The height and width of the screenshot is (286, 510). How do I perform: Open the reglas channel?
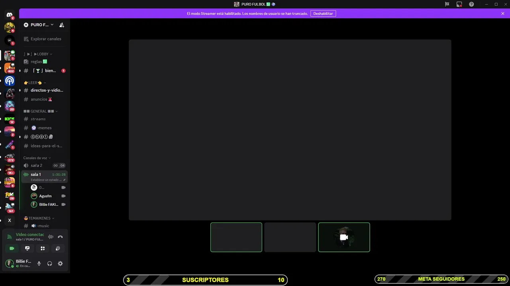click(44, 62)
